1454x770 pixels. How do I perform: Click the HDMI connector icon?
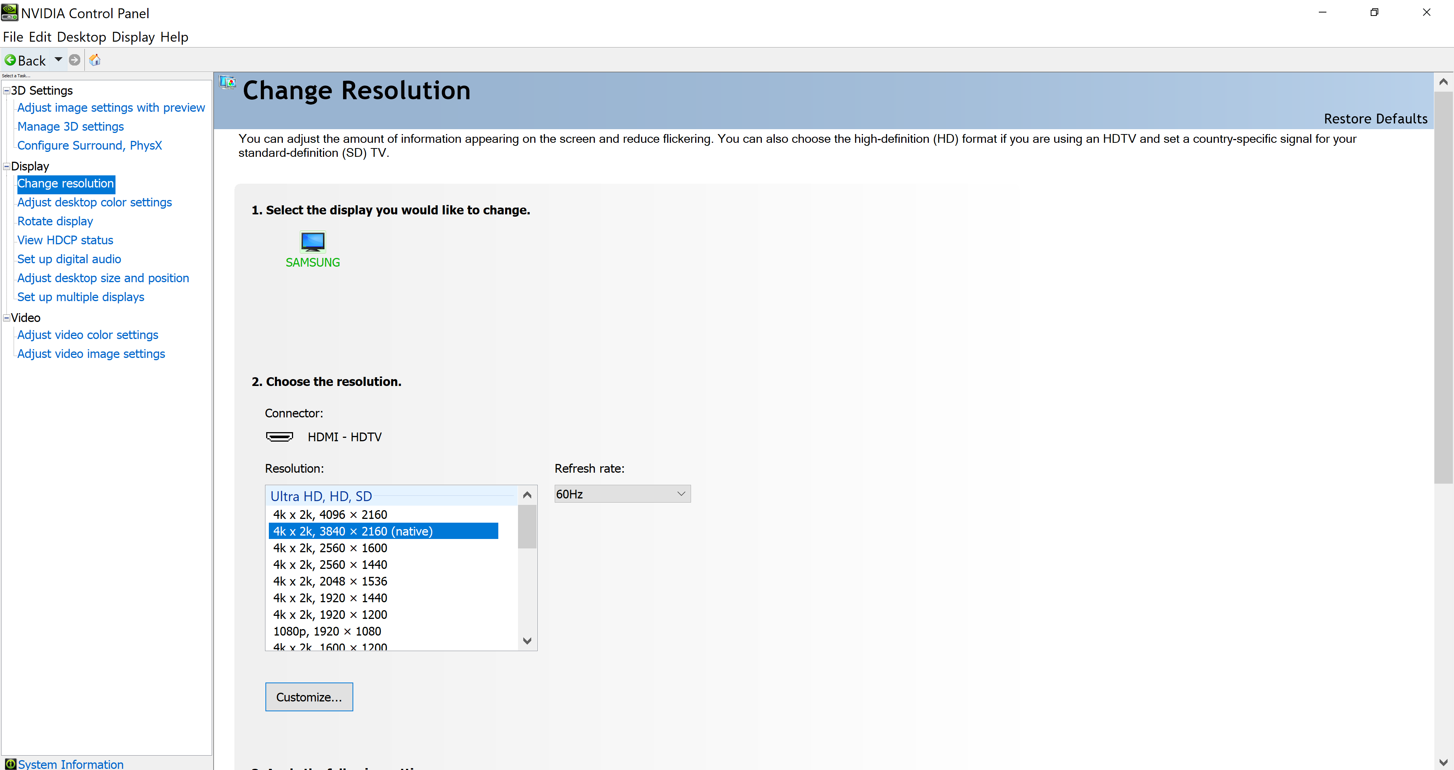[x=279, y=436]
